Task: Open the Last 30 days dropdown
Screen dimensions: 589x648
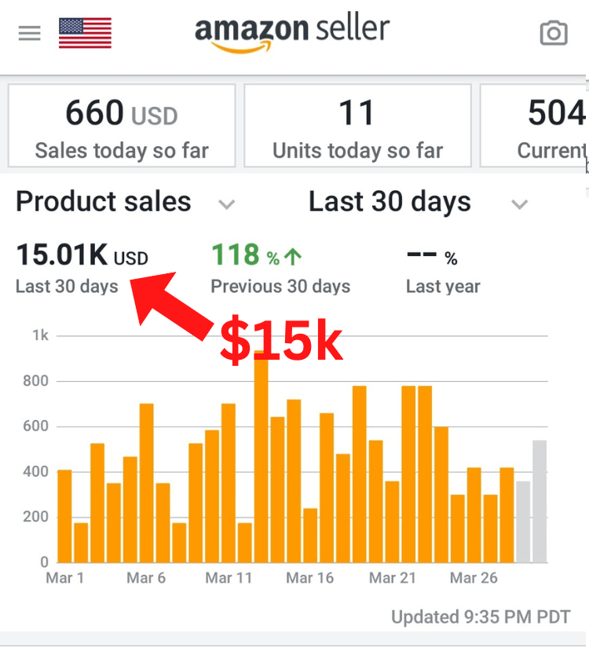Action: click(x=519, y=205)
